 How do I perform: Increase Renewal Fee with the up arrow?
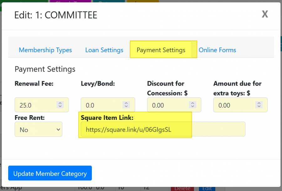[60, 103]
